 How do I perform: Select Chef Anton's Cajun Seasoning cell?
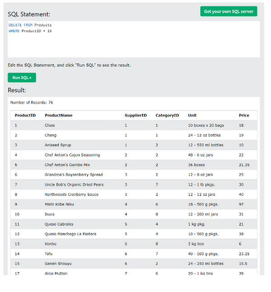point(72,155)
